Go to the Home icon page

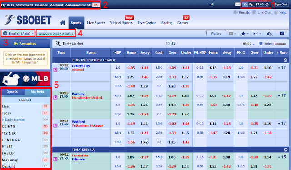(63, 23)
